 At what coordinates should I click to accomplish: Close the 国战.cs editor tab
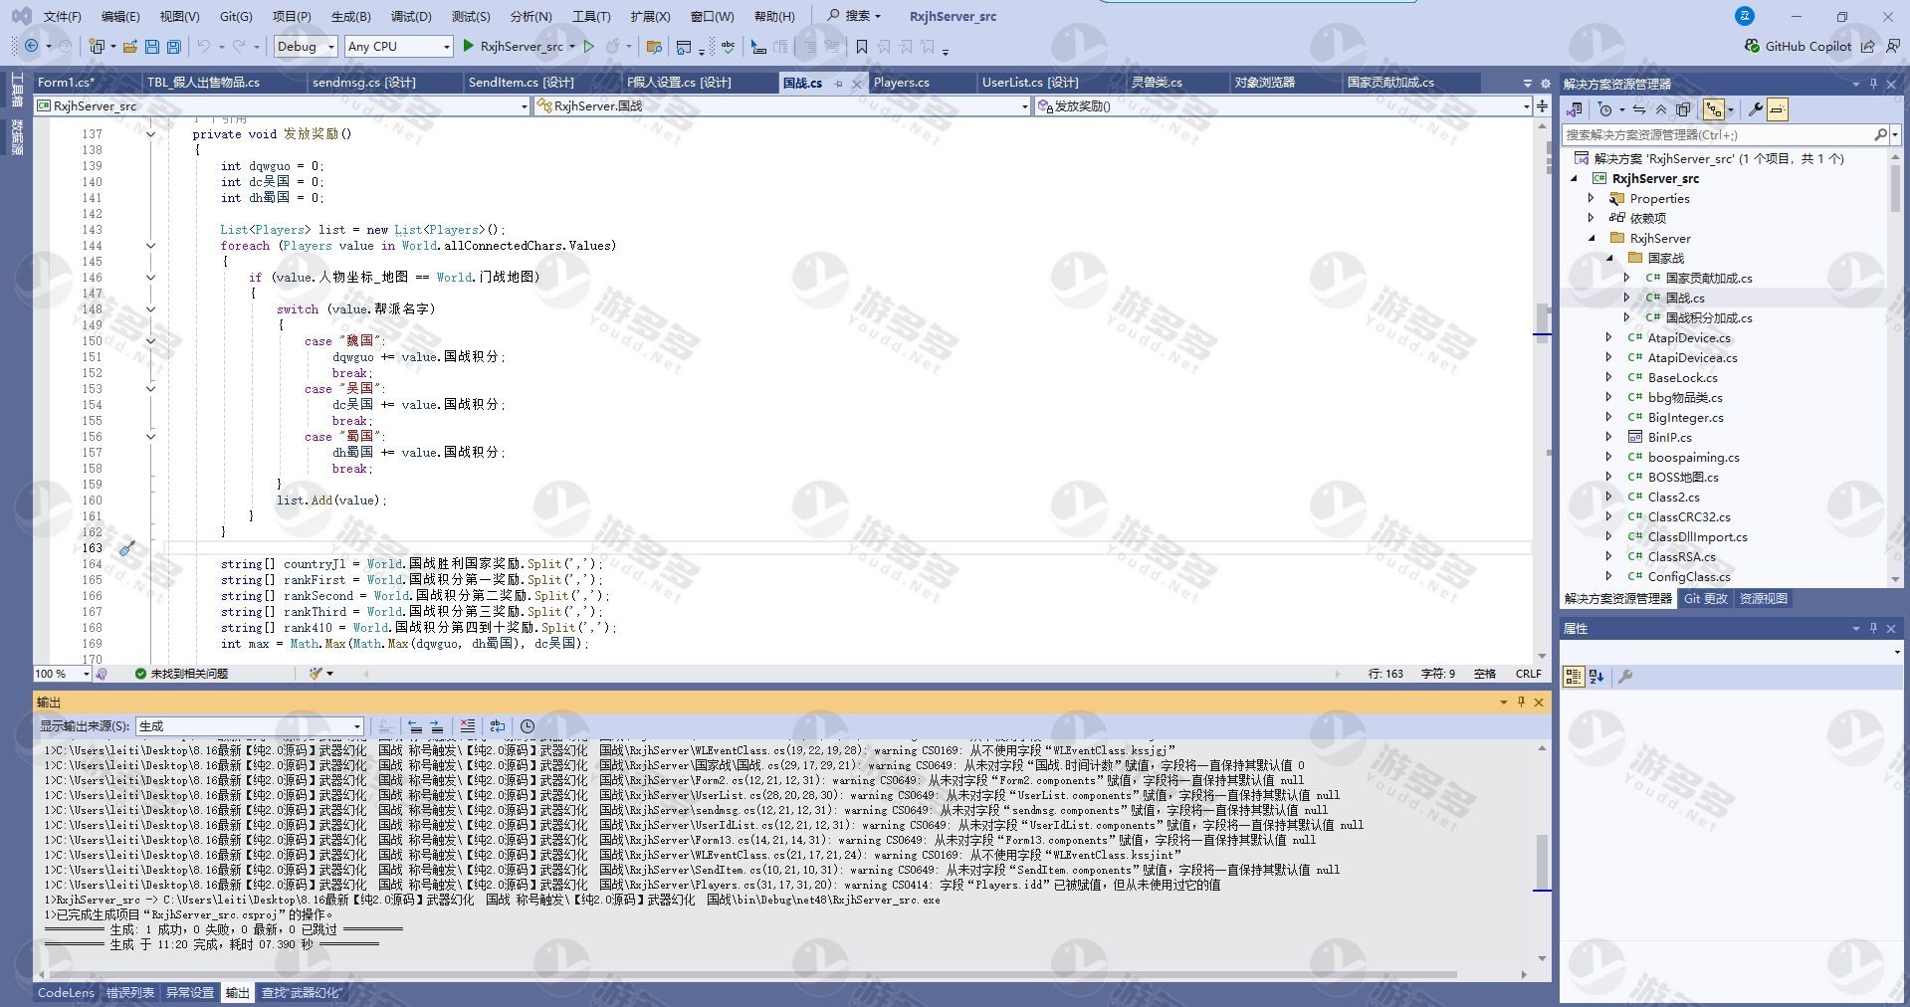(x=856, y=84)
